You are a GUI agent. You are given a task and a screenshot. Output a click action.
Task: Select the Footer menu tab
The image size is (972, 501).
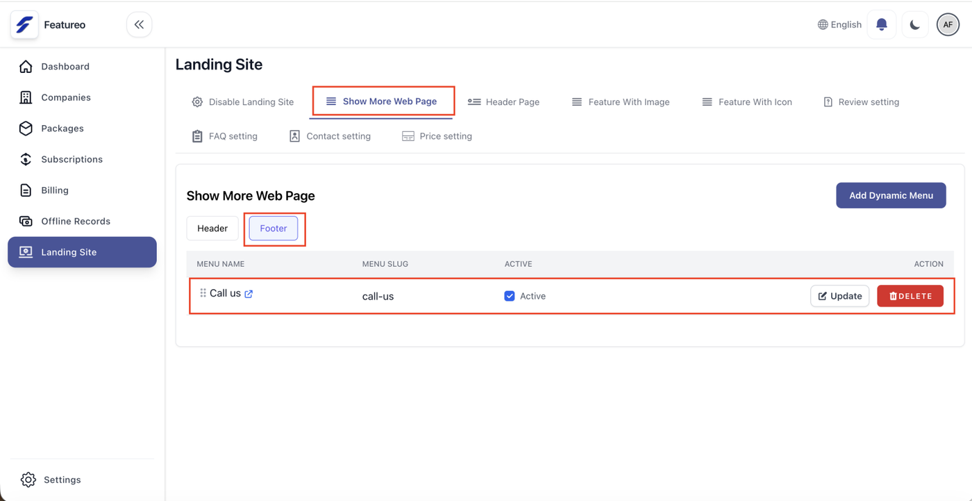pyautogui.click(x=274, y=229)
